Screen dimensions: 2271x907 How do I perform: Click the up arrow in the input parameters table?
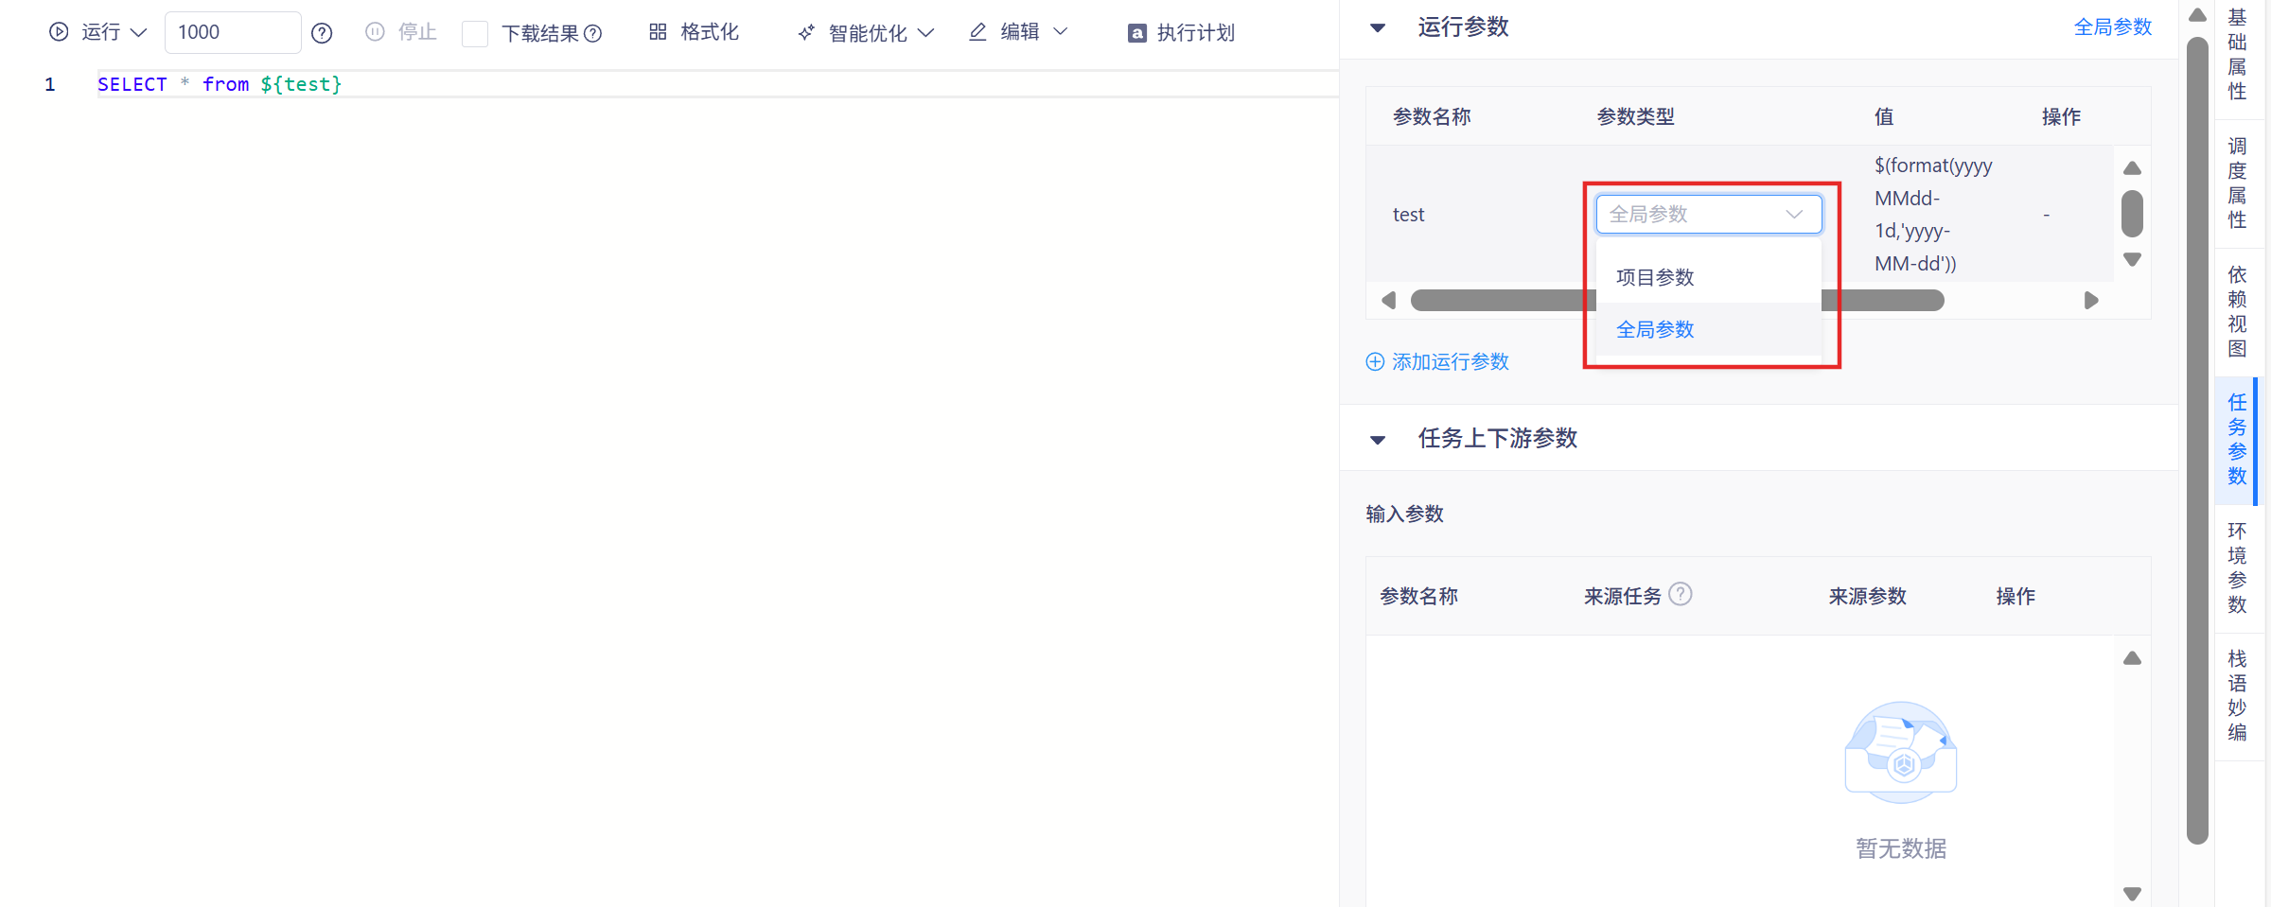pyautogui.click(x=2132, y=658)
